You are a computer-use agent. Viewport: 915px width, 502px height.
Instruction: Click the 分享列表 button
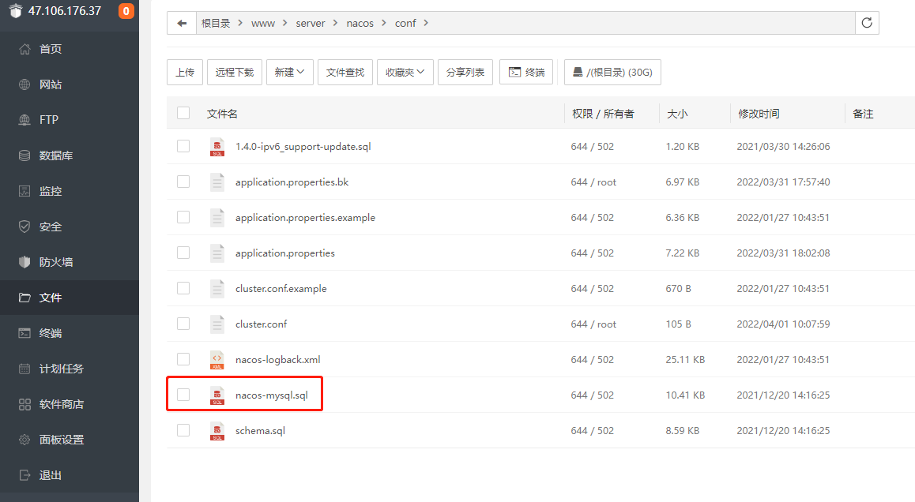(x=465, y=73)
